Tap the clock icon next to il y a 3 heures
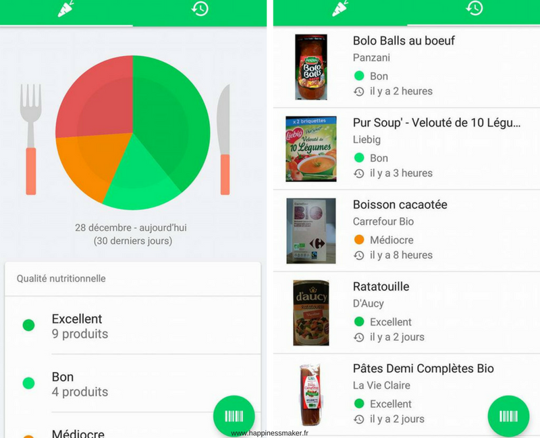Image resolution: width=540 pixels, height=438 pixels. point(359,173)
